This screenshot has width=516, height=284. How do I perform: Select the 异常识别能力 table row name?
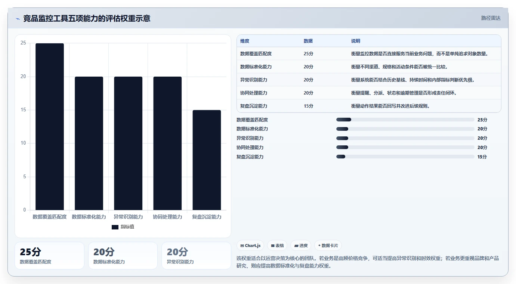(x=254, y=80)
